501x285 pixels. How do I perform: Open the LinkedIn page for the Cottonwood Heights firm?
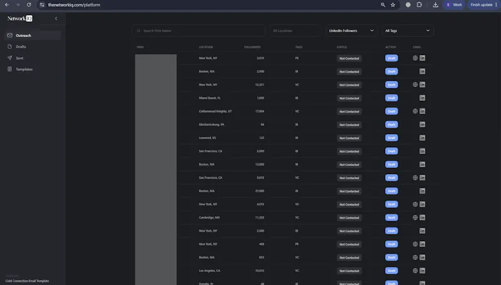(422, 111)
